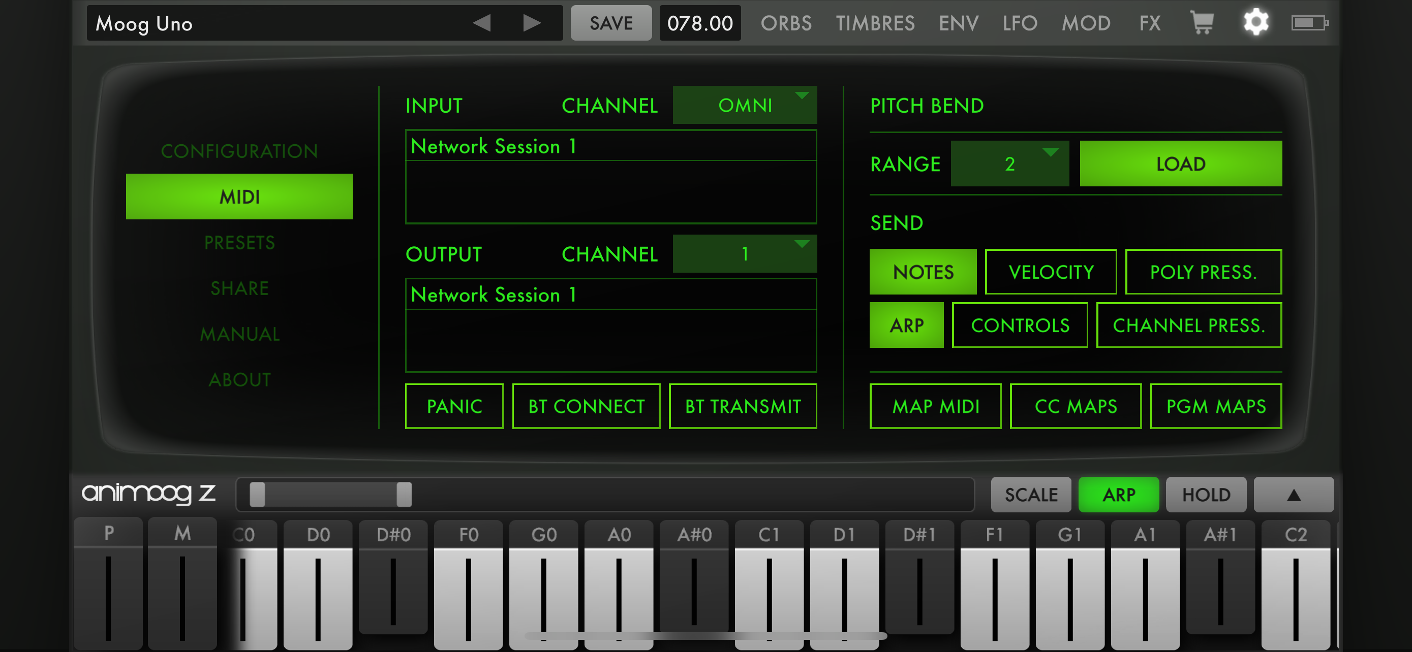The image size is (1412, 652).
Task: Select Network Session 1 in input list
Action: coord(610,146)
